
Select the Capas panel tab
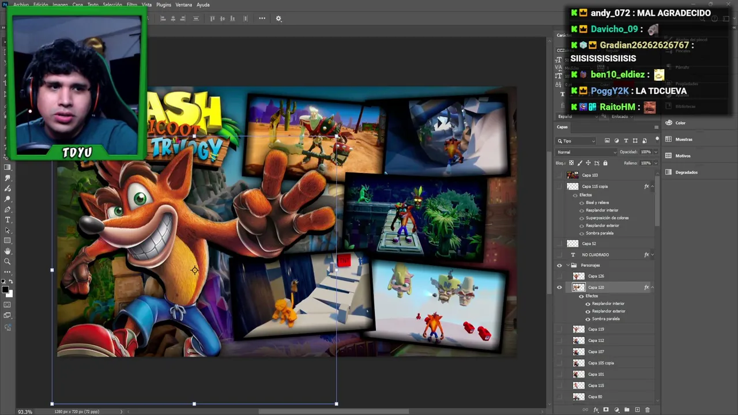562,127
